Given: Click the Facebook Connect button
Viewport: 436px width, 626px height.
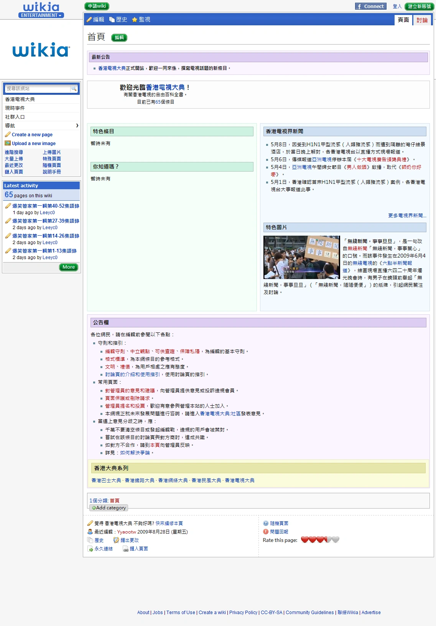Looking at the screenshot, I should pos(371,7).
